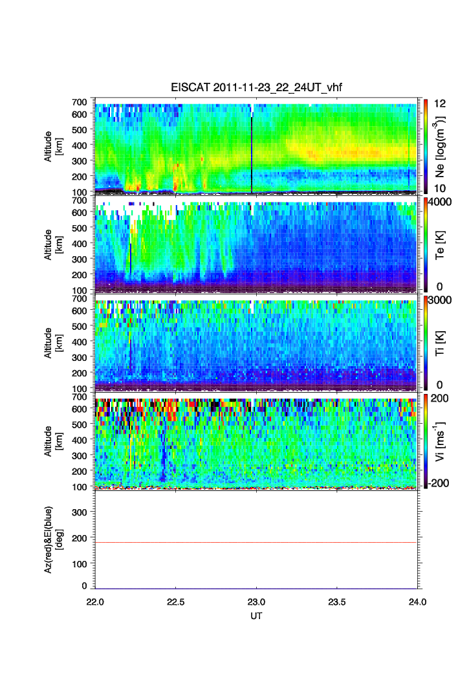The height and width of the screenshot is (687, 458).
Task: Click the 24.0 time tick label
Action: tap(418, 602)
